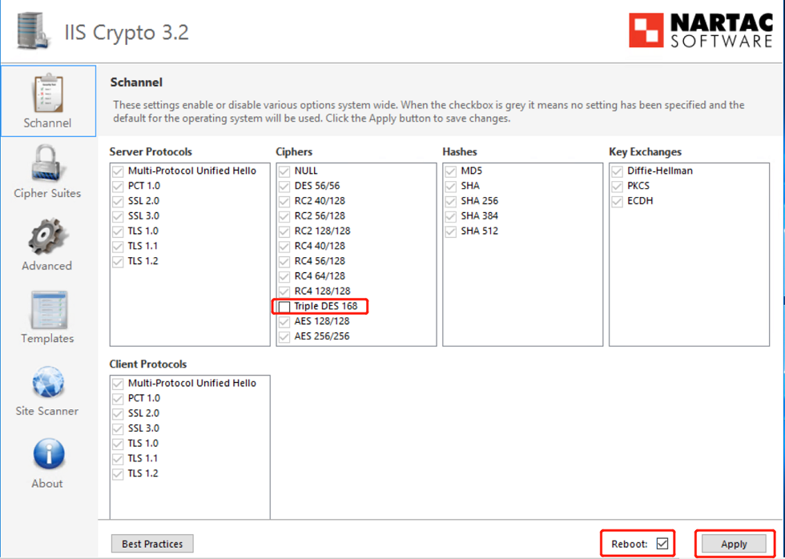The height and width of the screenshot is (559, 785).
Task: Toggle server Multi-Protocol Unified Hello checkbox
Action: 118,171
